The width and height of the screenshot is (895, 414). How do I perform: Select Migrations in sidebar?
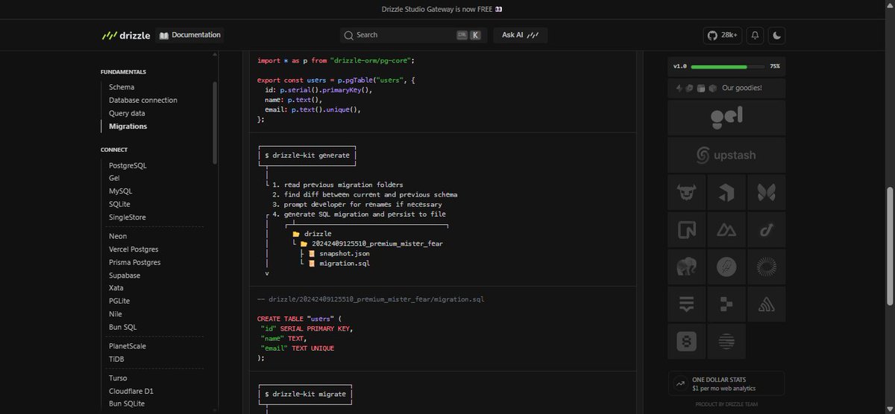[x=128, y=127]
